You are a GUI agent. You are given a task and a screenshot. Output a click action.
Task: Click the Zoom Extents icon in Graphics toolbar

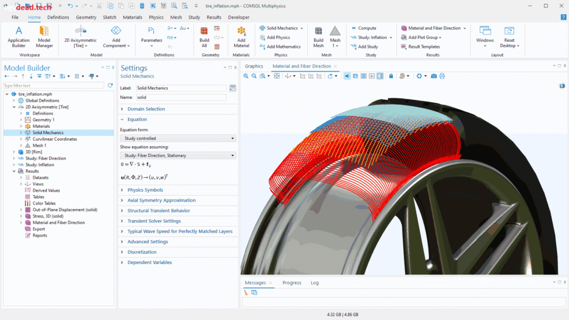point(276,76)
